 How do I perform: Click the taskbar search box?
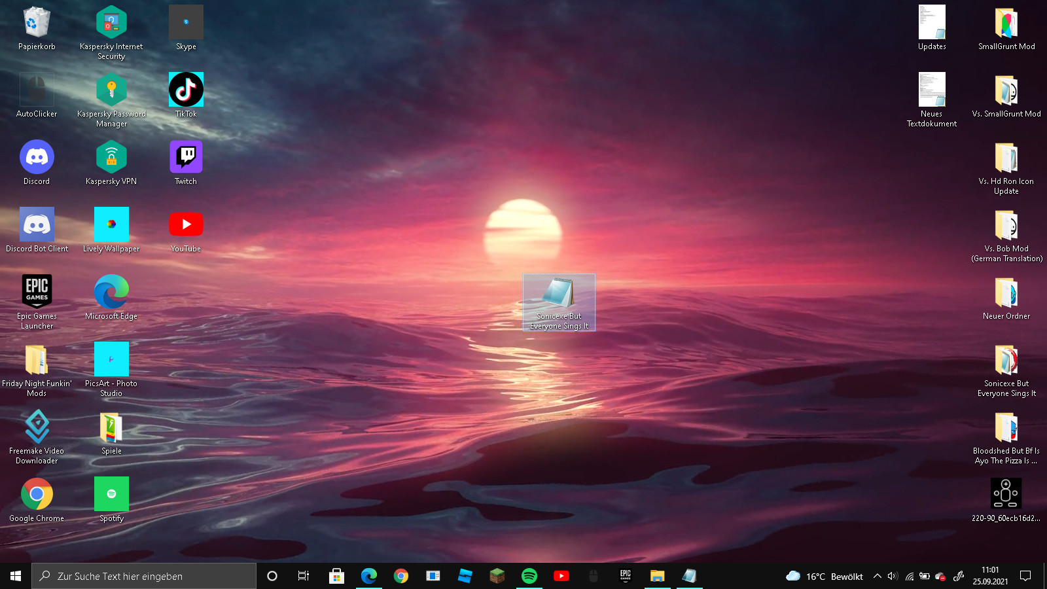144,576
